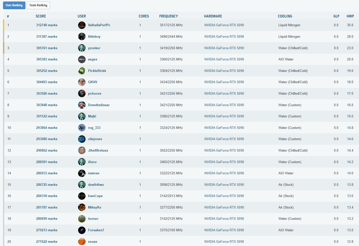The width and height of the screenshot is (359, 246).
Task: Click rog_333's jet avatar
Action: point(82,128)
